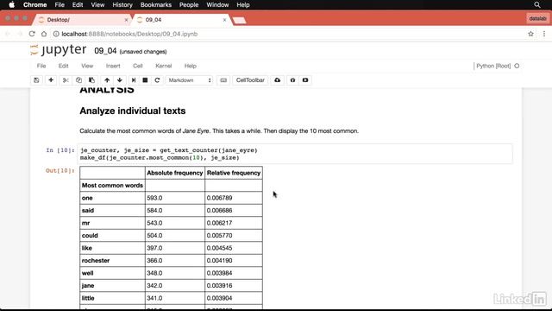Open Bookmarks menu in macOS menu bar
The height and width of the screenshot is (311, 552).
tap(155, 5)
